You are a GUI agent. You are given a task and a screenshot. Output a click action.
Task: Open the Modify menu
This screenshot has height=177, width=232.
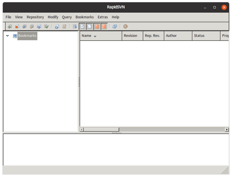click(53, 17)
